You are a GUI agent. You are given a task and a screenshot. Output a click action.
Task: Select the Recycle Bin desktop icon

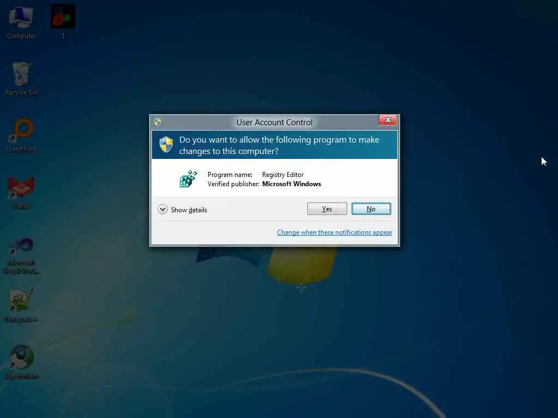[x=21, y=79]
